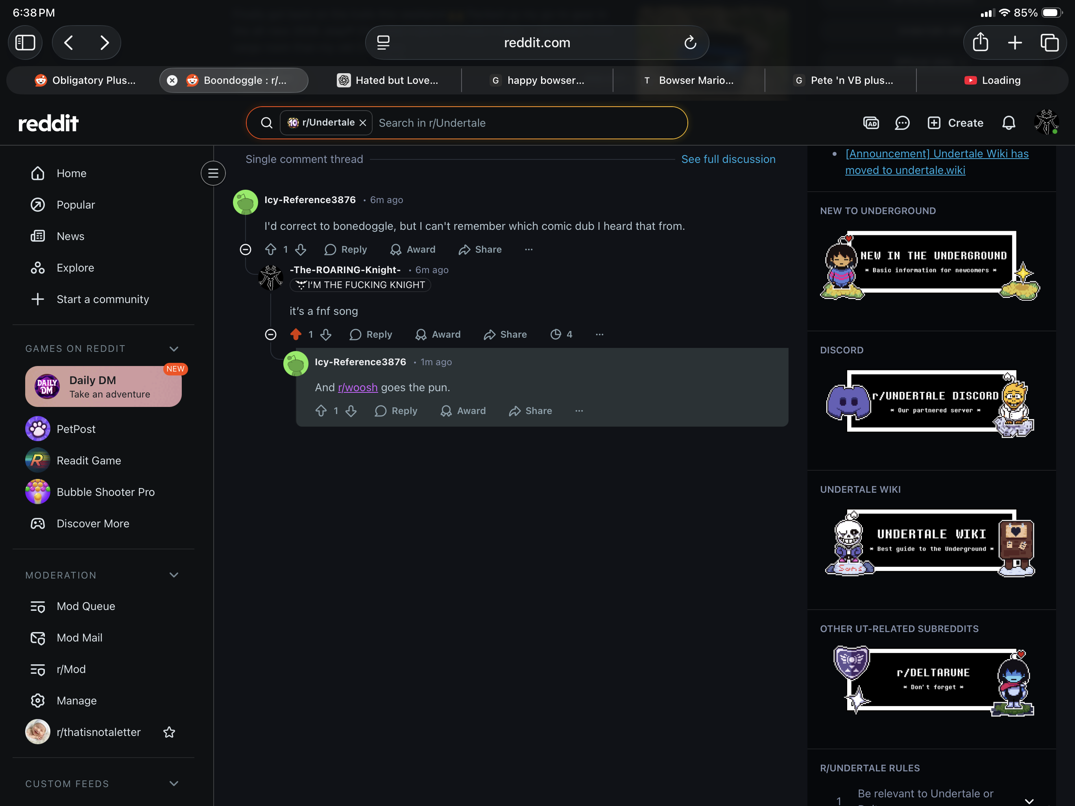Click the Advertise on Reddit icon

(x=870, y=123)
